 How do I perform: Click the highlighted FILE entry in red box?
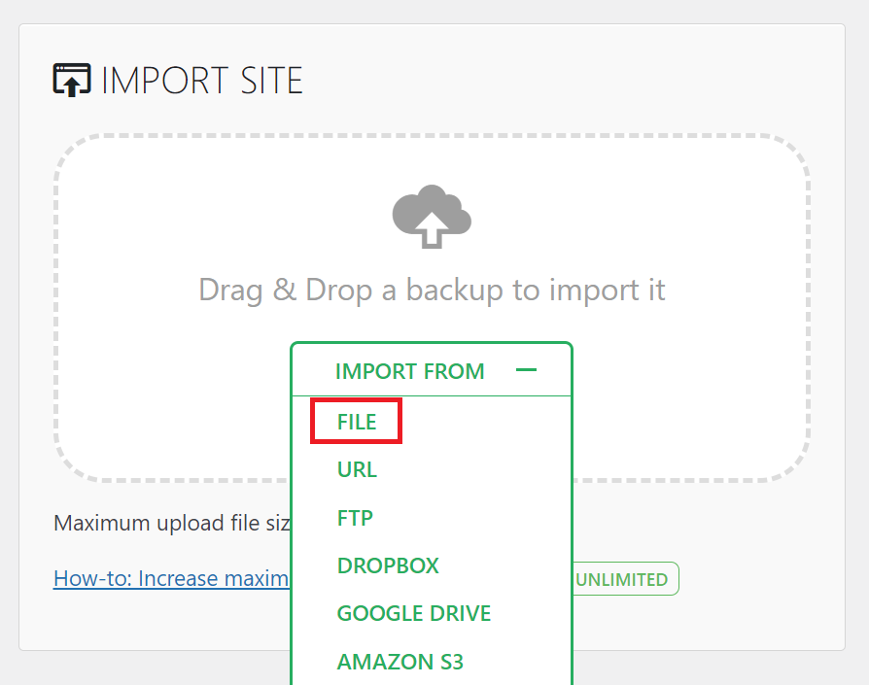tap(355, 421)
